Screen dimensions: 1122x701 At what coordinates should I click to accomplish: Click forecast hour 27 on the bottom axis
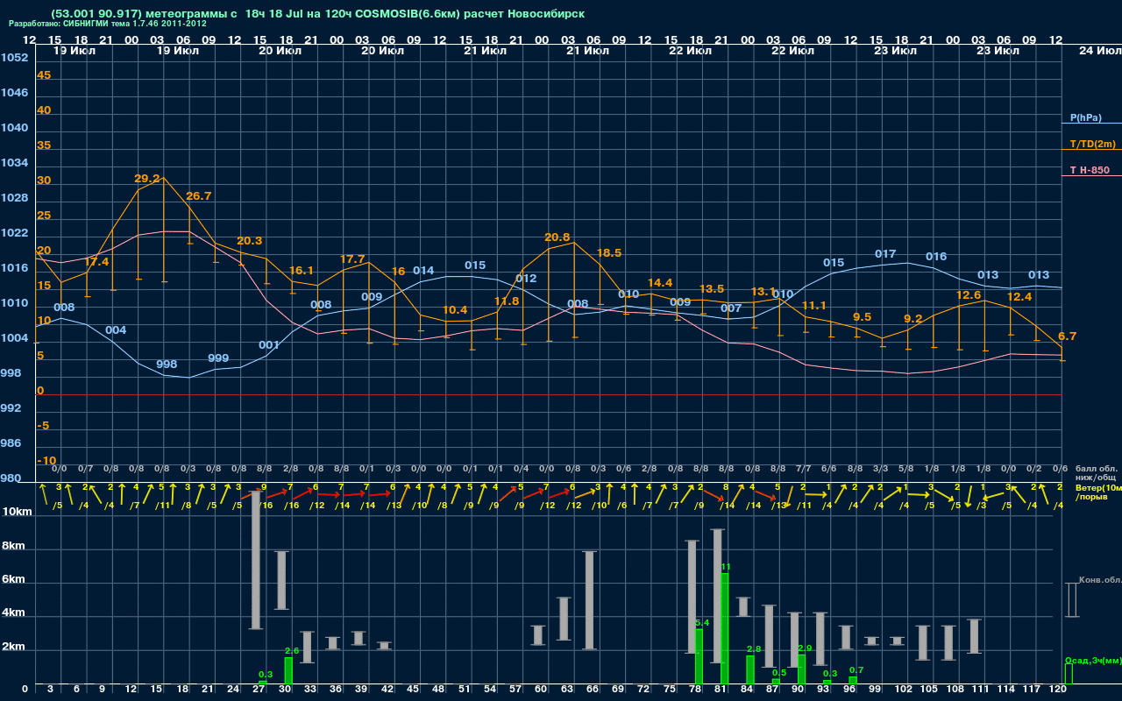(x=258, y=690)
